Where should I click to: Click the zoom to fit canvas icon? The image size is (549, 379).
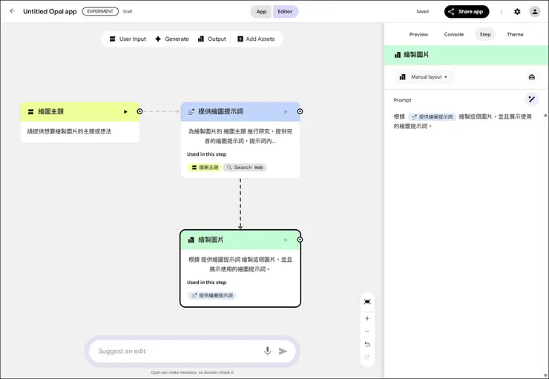[x=367, y=302]
